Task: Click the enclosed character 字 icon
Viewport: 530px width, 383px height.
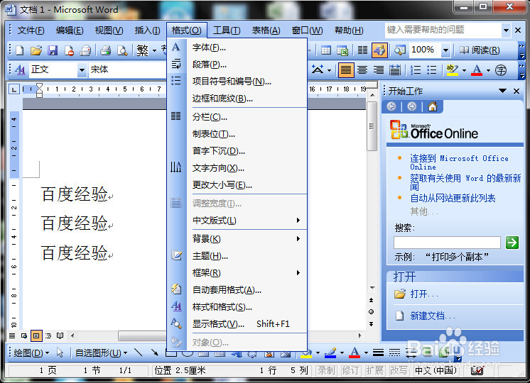Action: (501, 70)
